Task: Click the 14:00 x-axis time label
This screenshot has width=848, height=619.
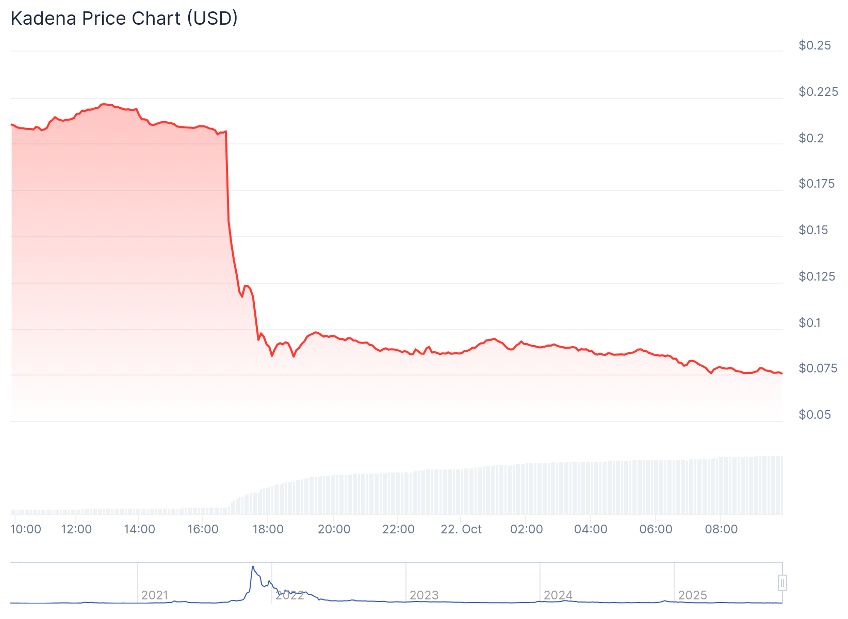Action: (x=139, y=529)
